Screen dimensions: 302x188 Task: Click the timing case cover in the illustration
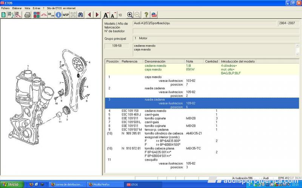point(29,108)
